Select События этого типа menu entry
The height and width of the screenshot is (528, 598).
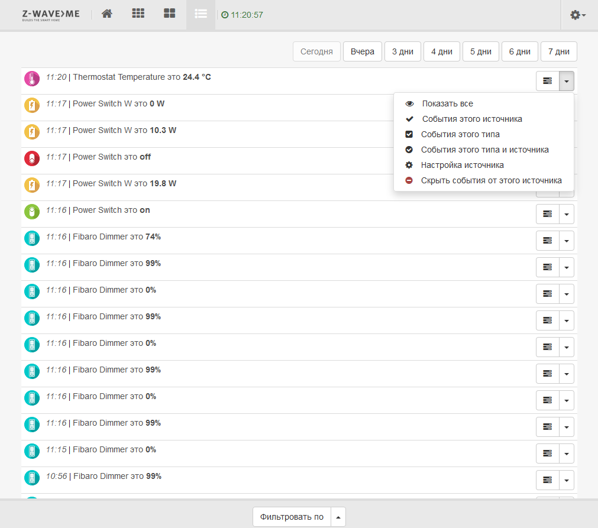coord(484,134)
